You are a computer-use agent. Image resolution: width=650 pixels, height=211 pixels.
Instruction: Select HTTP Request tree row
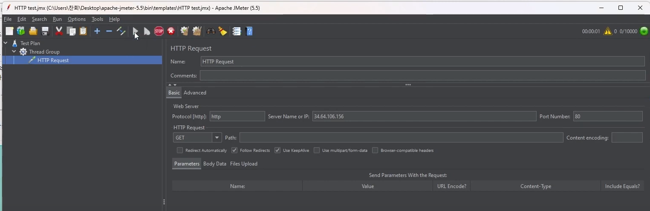point(82,60)
